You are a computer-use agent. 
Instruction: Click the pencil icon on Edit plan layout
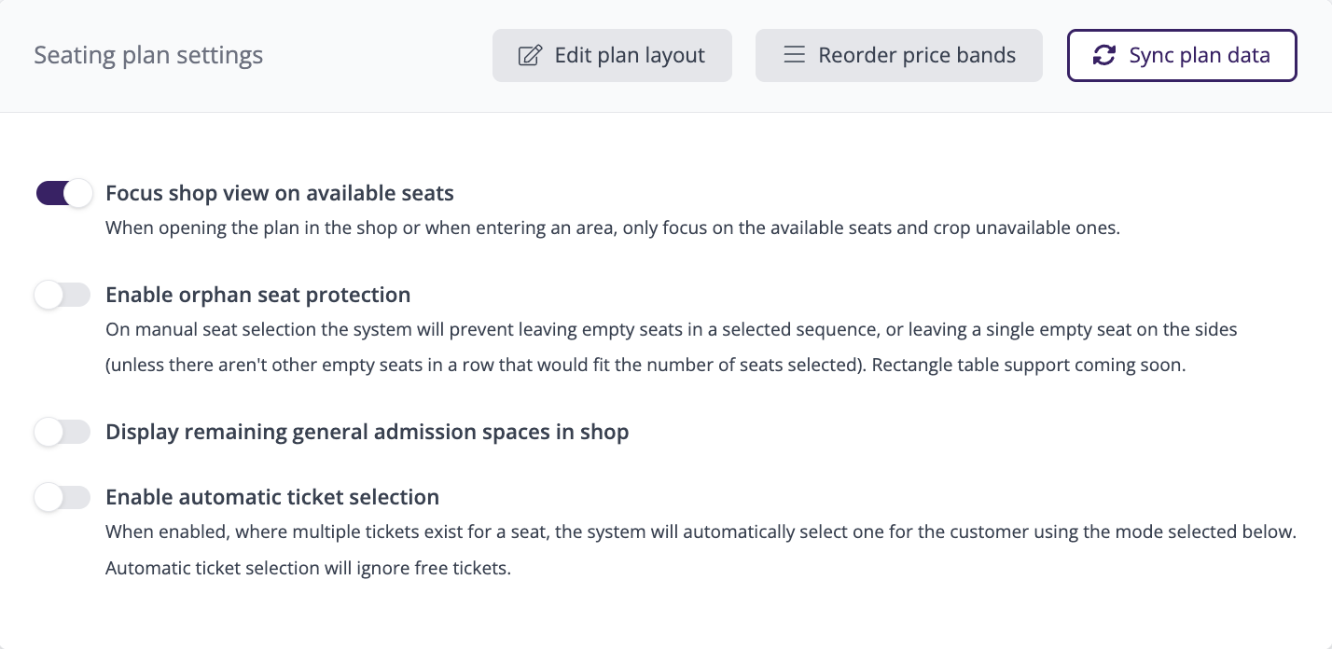529,56
